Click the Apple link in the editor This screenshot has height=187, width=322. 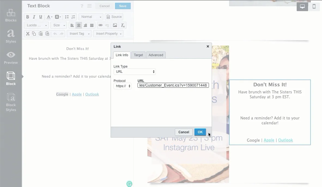coord(77,94)
